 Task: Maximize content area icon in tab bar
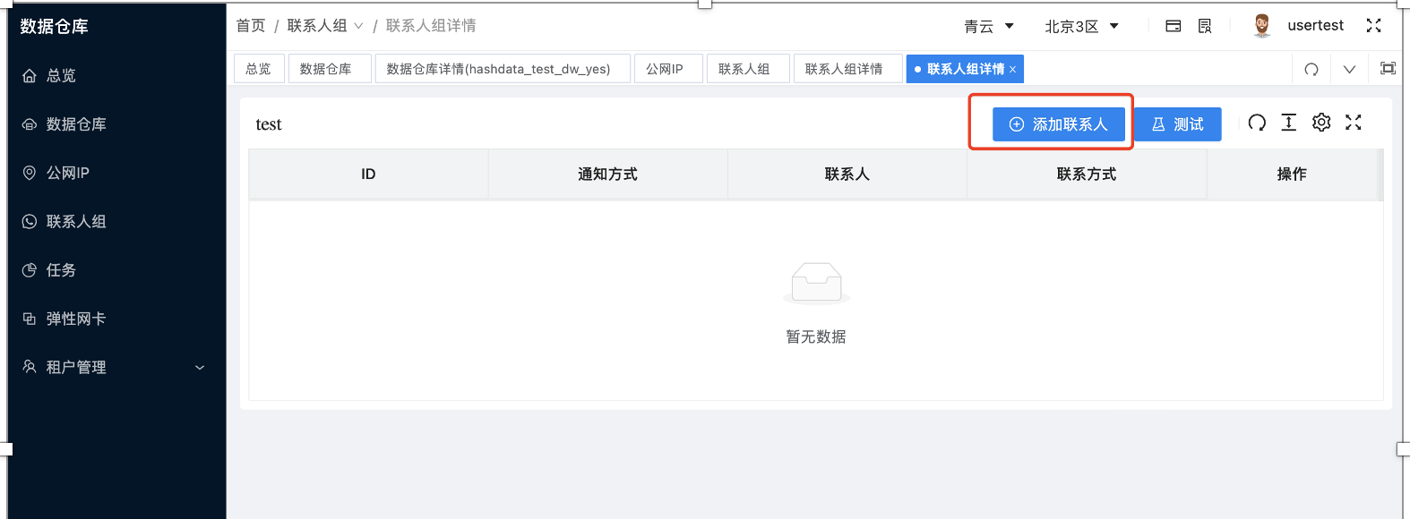pyautogui.click(x=1389, y=68)
